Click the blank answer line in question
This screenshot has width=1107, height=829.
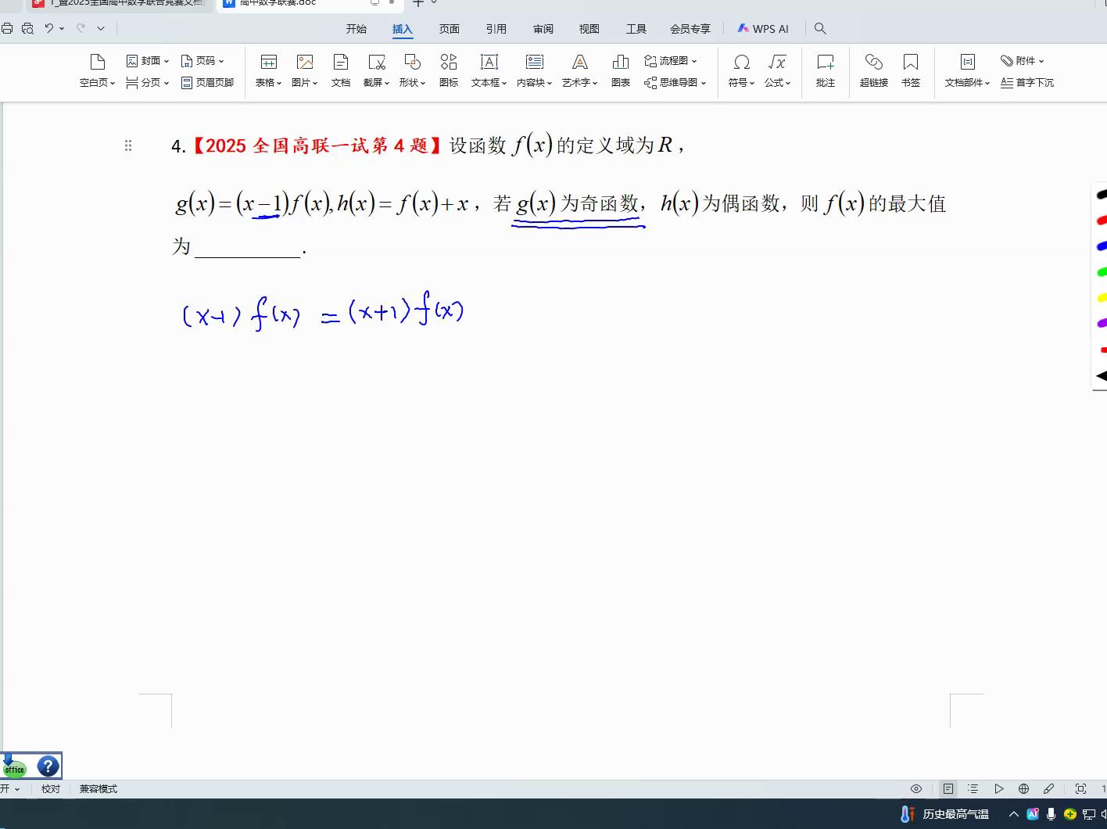pos(247,249)
